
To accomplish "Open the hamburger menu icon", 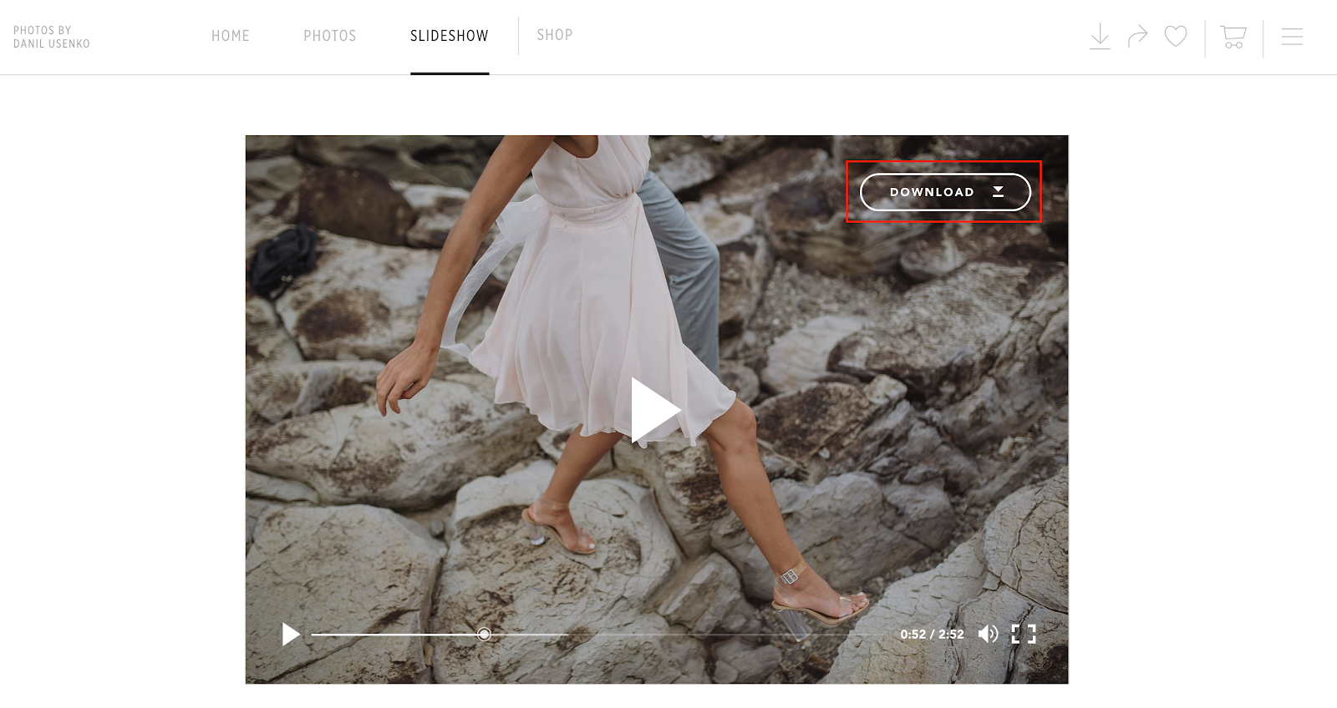I will pos(1292,37).
